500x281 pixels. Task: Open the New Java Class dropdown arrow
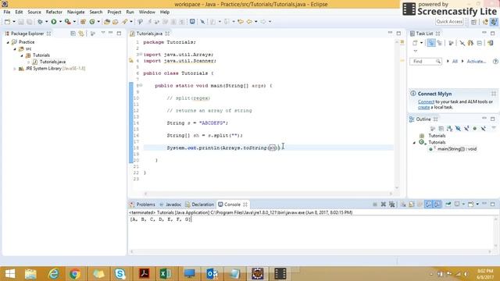pyautogui.click(x=98, y=22)
